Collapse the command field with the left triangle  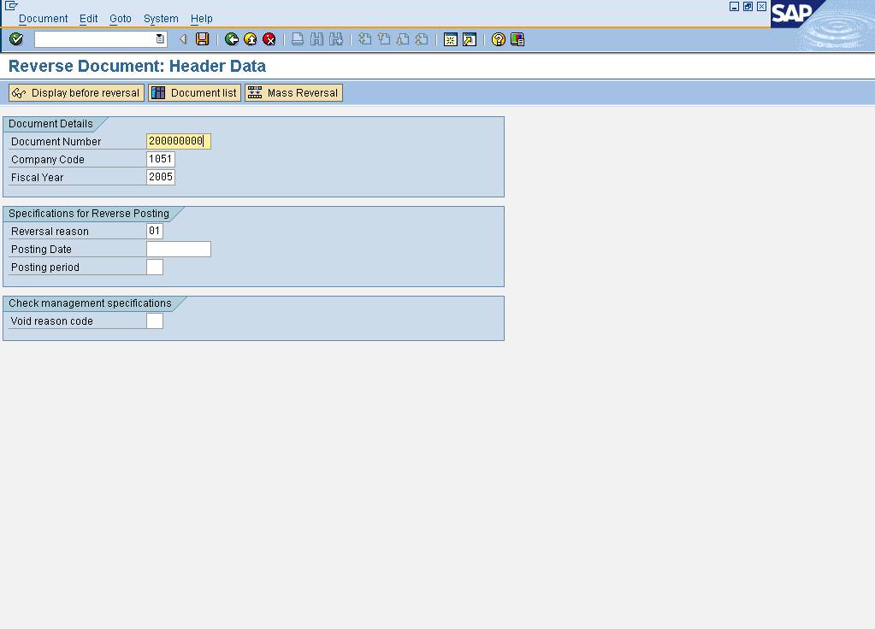183,39
